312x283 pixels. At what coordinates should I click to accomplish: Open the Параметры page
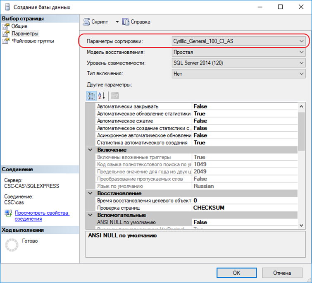(x=25, y=34)
